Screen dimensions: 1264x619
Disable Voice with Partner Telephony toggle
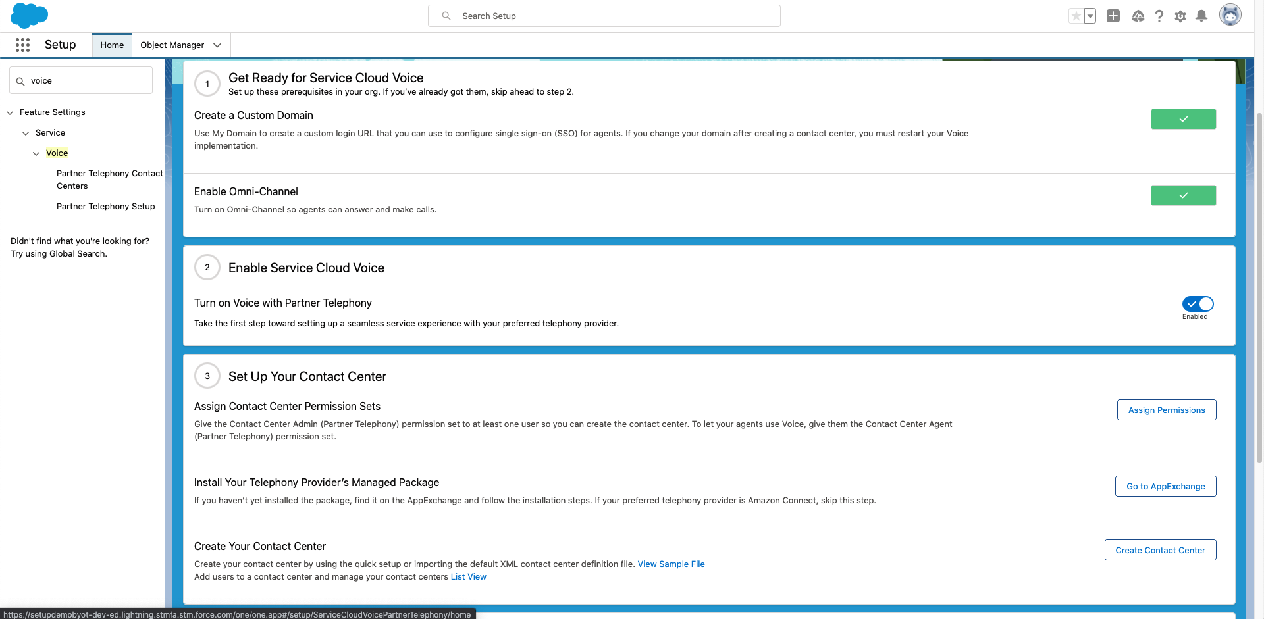pos(1198,304)
